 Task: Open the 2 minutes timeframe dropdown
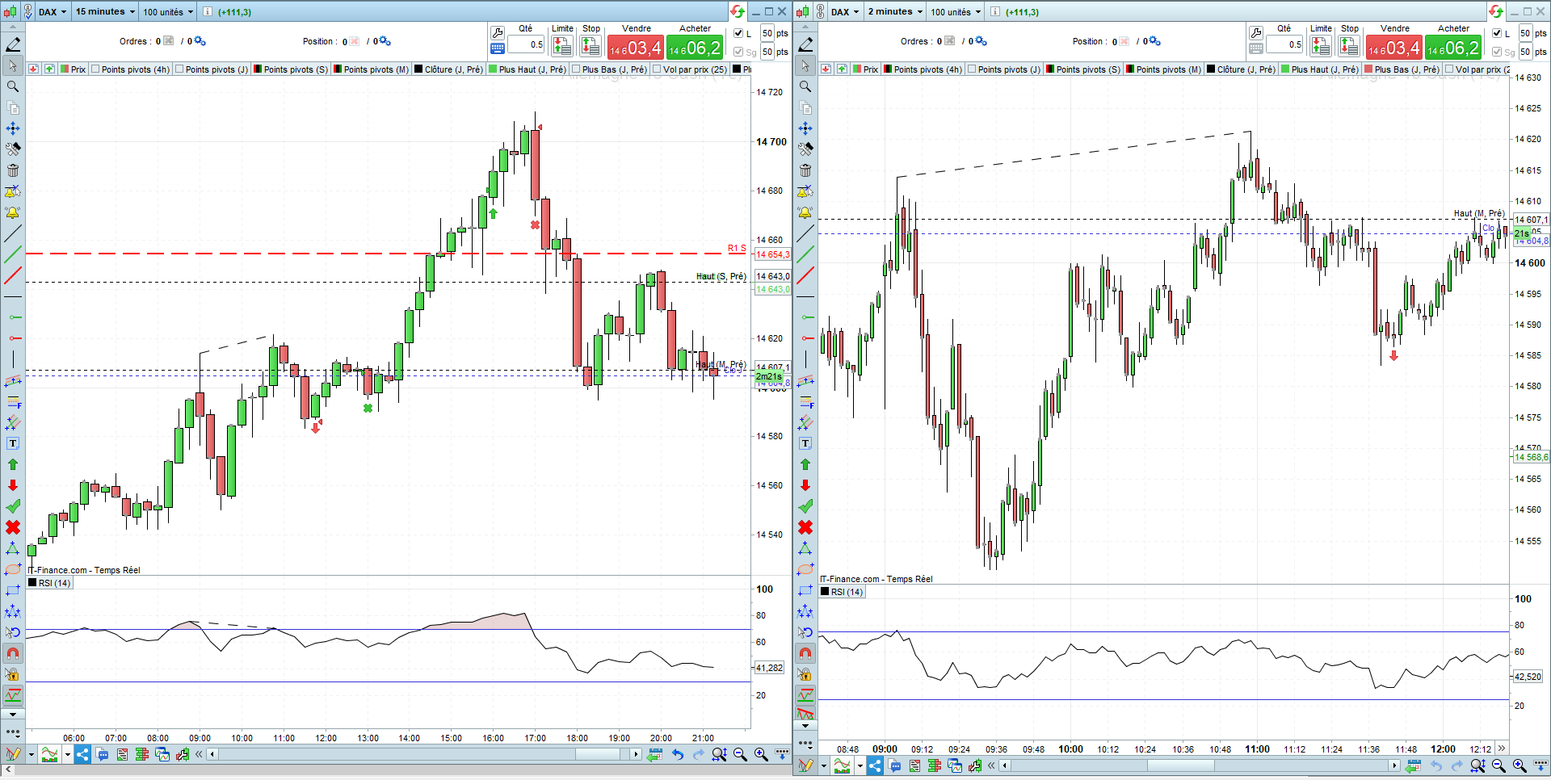click(895, 11)
